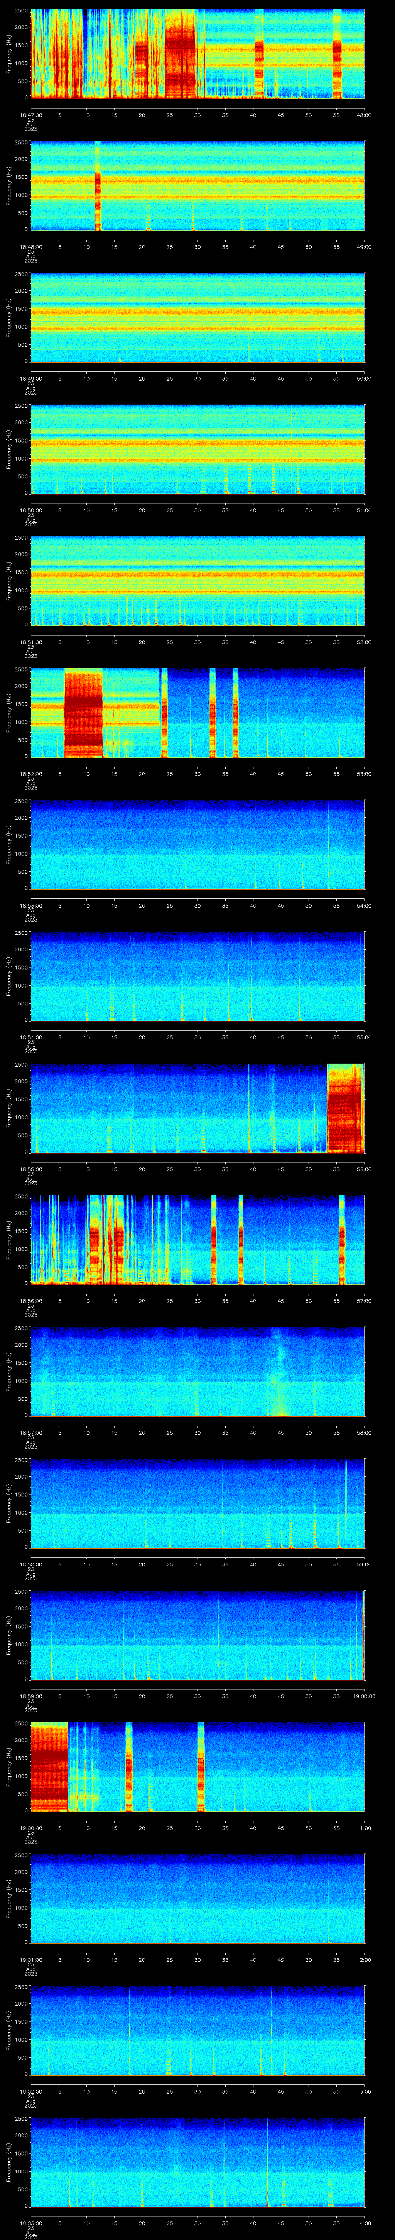Image resolution: width=395 pixels, height=2240 pixels.
Task: Click the 18:50:00 time axis label
Action: point(30,510)
